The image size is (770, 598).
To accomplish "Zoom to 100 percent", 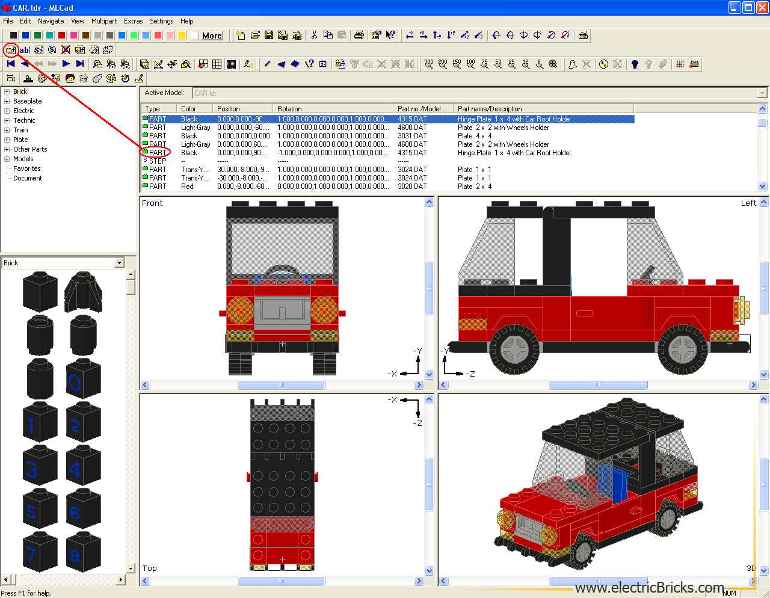I will pos(470,64).
